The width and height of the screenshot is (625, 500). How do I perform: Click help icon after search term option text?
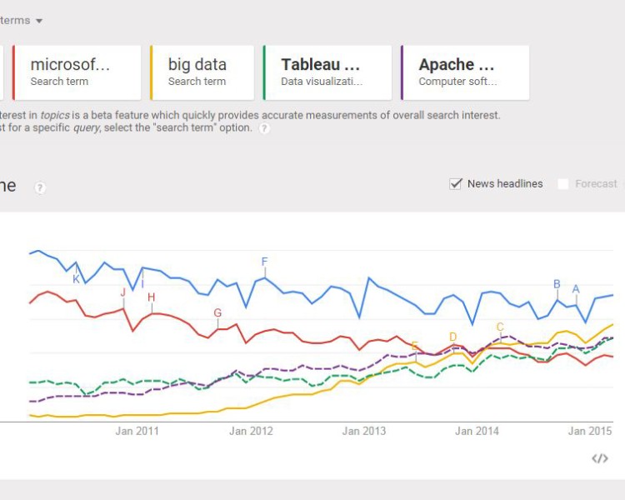point(264,128)
